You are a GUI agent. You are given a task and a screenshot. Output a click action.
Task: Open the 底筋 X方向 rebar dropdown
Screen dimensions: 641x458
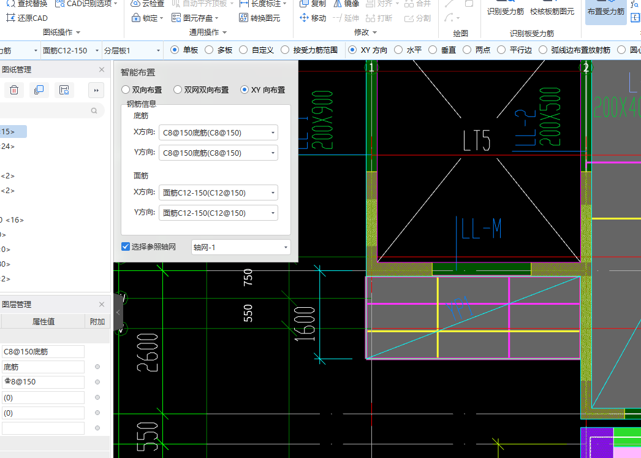(x=218, y=132)
